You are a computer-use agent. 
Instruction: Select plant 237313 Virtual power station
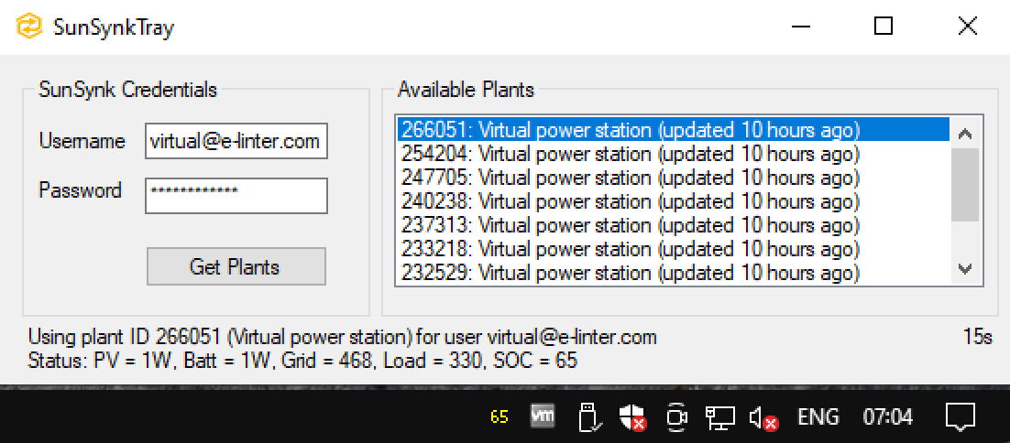point(673,226)
